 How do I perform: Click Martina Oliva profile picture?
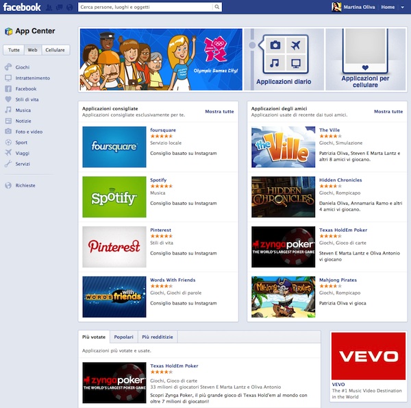click(x=336, y=7)
